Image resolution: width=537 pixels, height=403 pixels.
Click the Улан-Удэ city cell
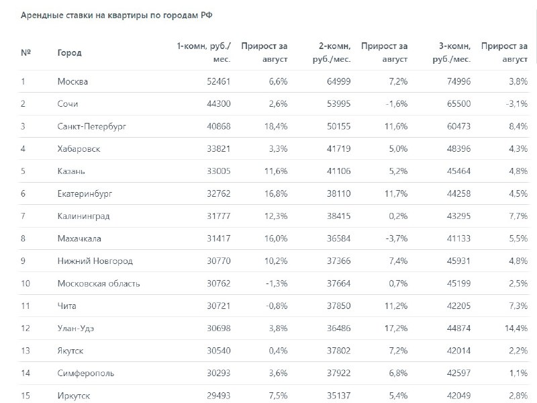[x=75, y=328]
